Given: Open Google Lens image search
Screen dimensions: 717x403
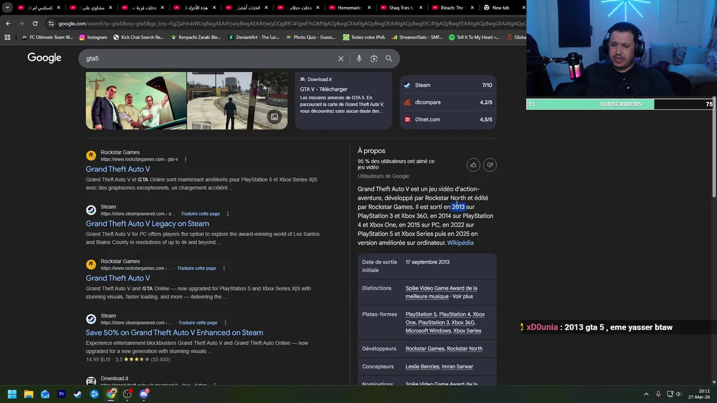Looking at the screenshot, I should pos(374,58).
